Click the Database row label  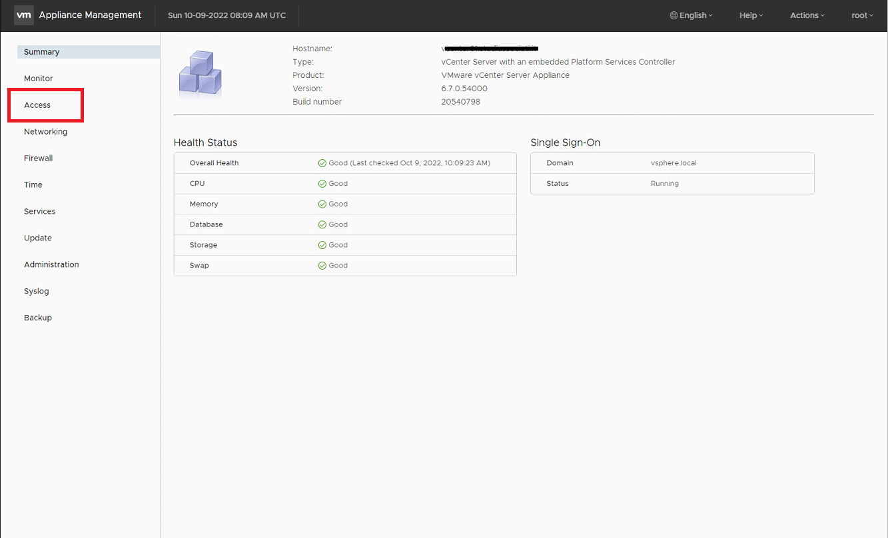coord(207,225)
